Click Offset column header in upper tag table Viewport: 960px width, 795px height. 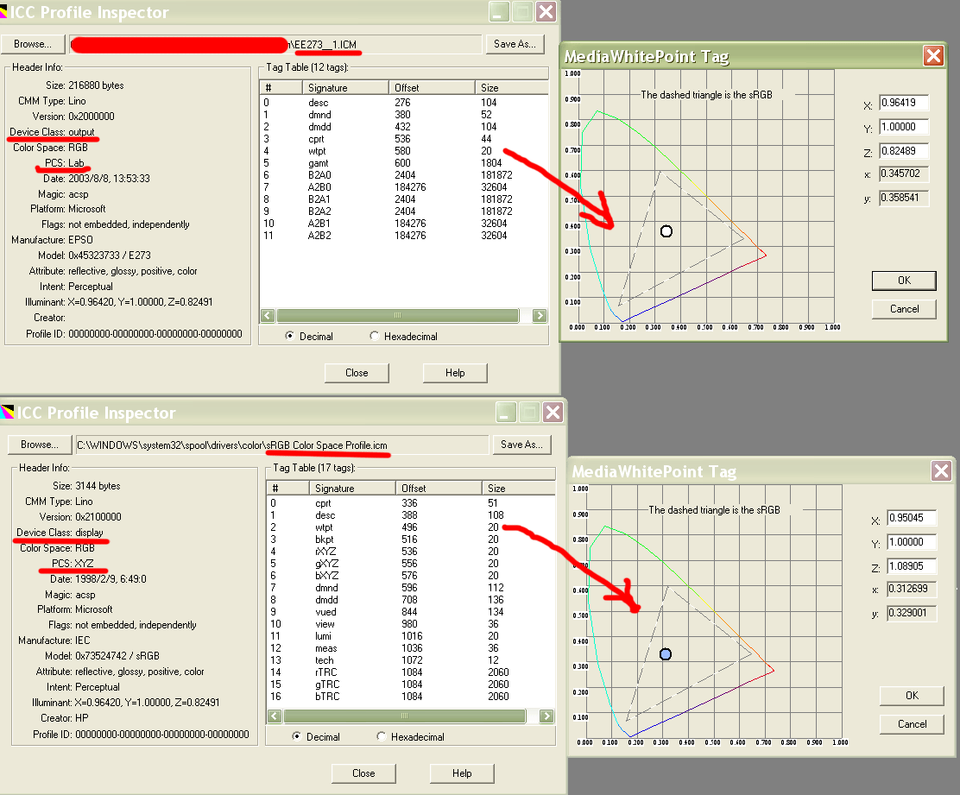[x=433, y=87]
